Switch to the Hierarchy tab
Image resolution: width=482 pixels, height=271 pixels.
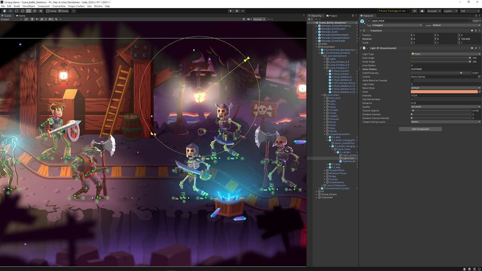pyautogui.click(x=316, y=16)
